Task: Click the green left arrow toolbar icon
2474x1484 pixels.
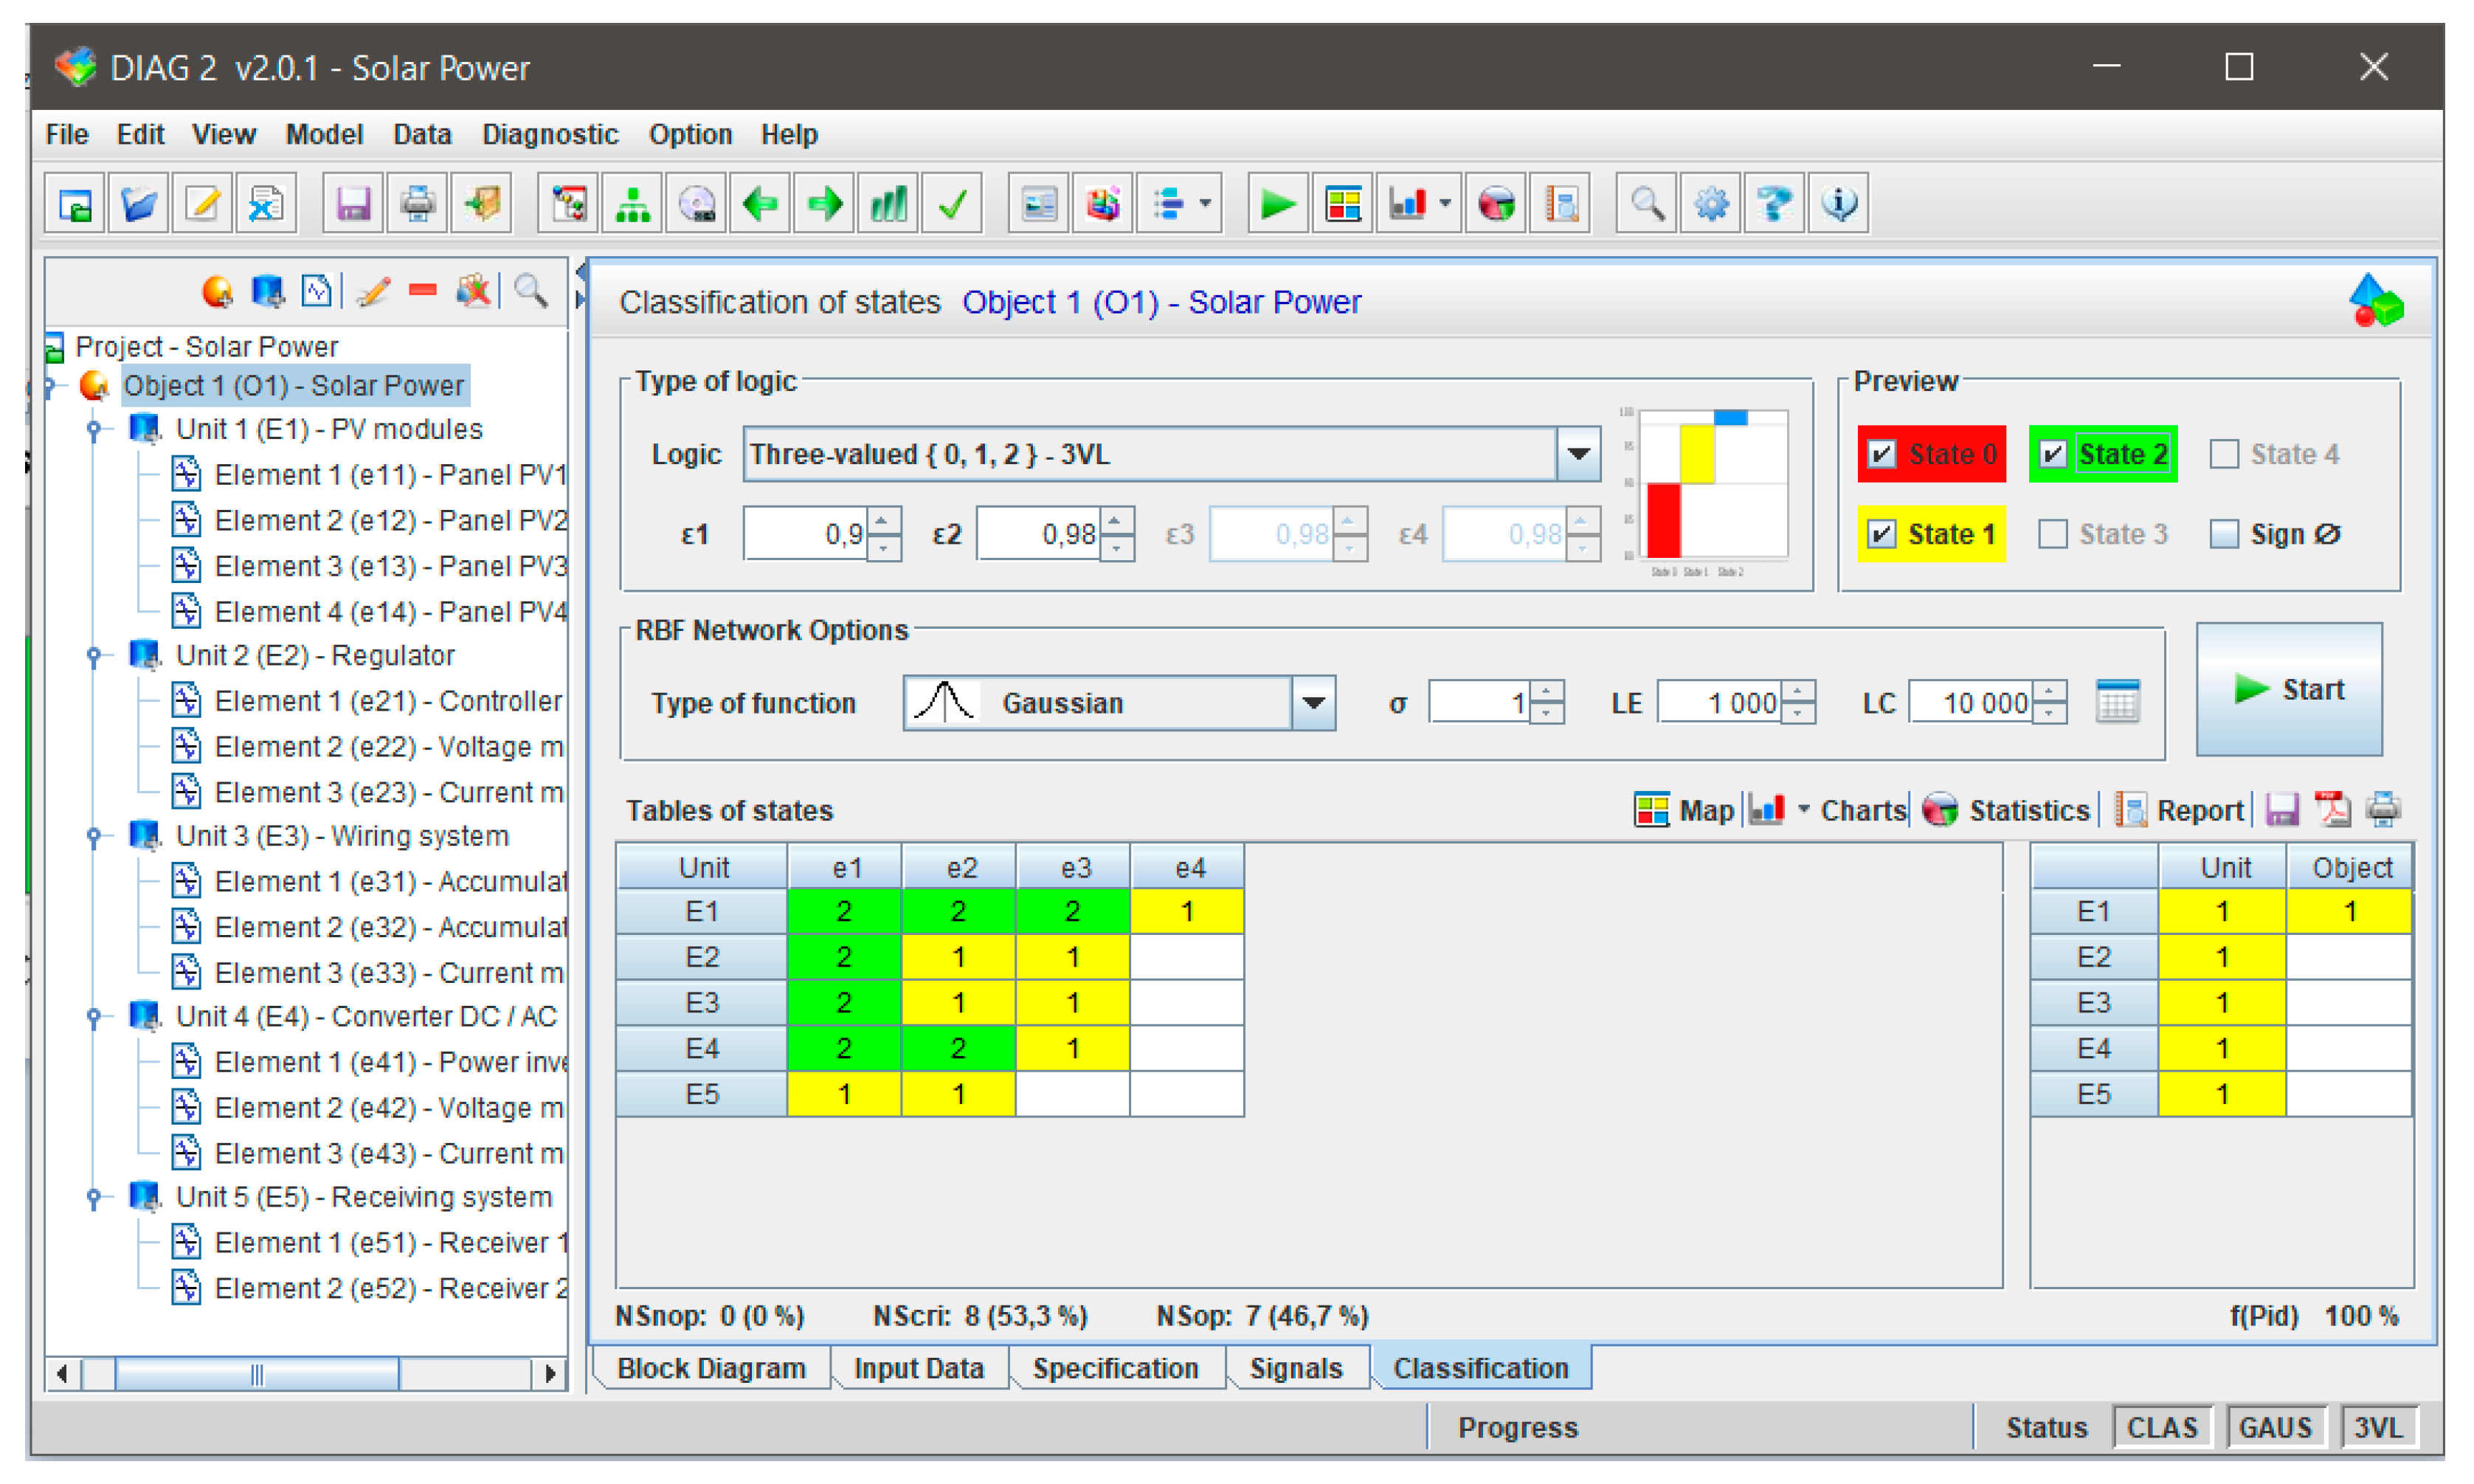Action: [x=761, y=205]
